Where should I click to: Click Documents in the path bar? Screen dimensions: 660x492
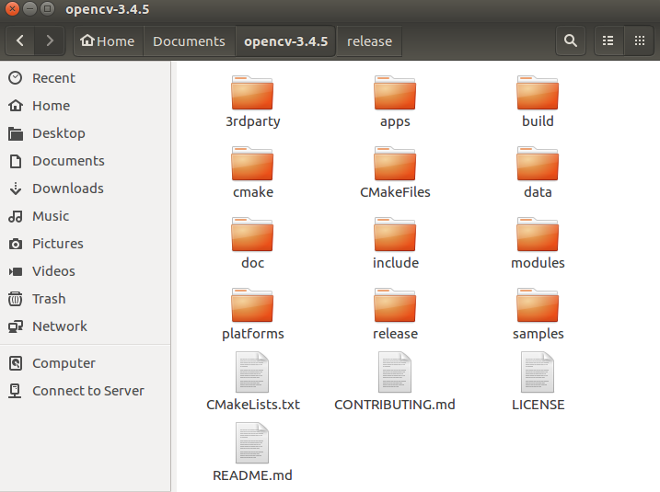coord(189,40)
